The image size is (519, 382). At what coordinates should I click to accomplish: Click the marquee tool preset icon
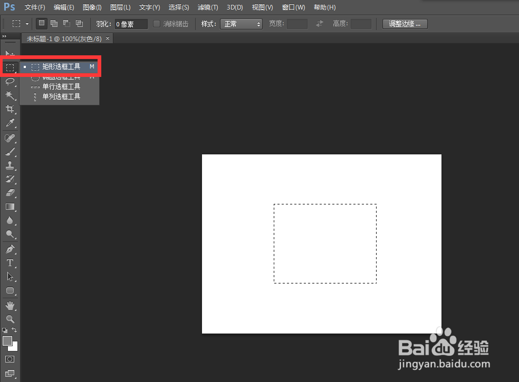coord(16,24)
